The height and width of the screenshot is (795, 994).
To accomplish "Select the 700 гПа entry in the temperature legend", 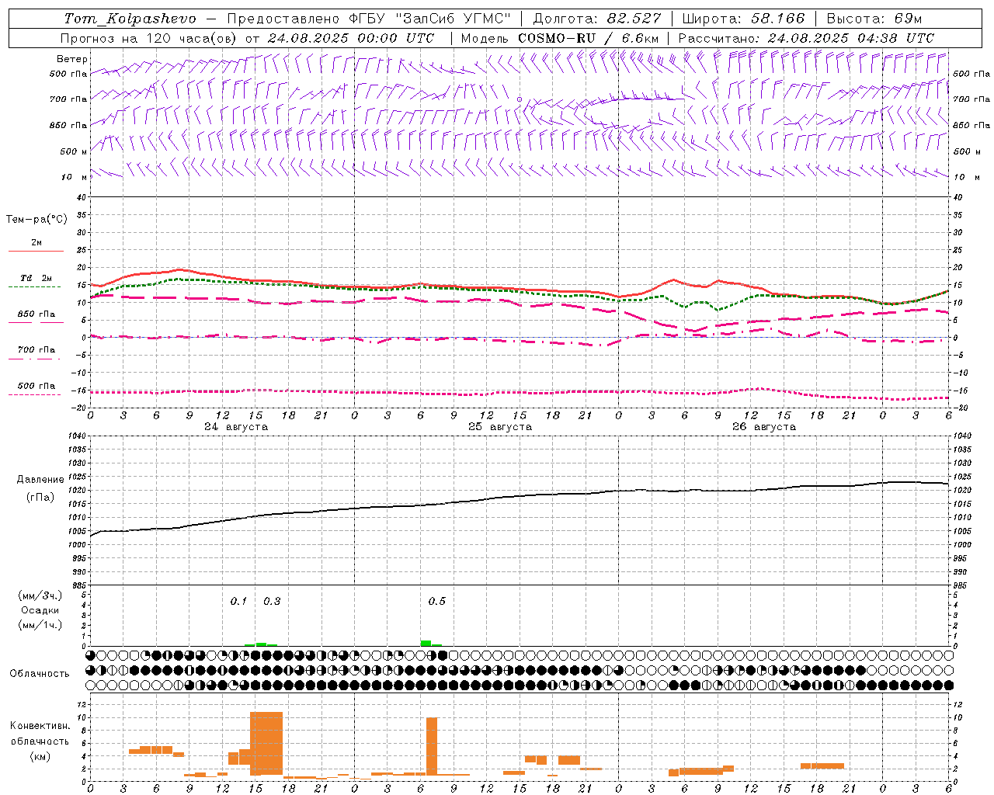I will click(x=36, y=350).
